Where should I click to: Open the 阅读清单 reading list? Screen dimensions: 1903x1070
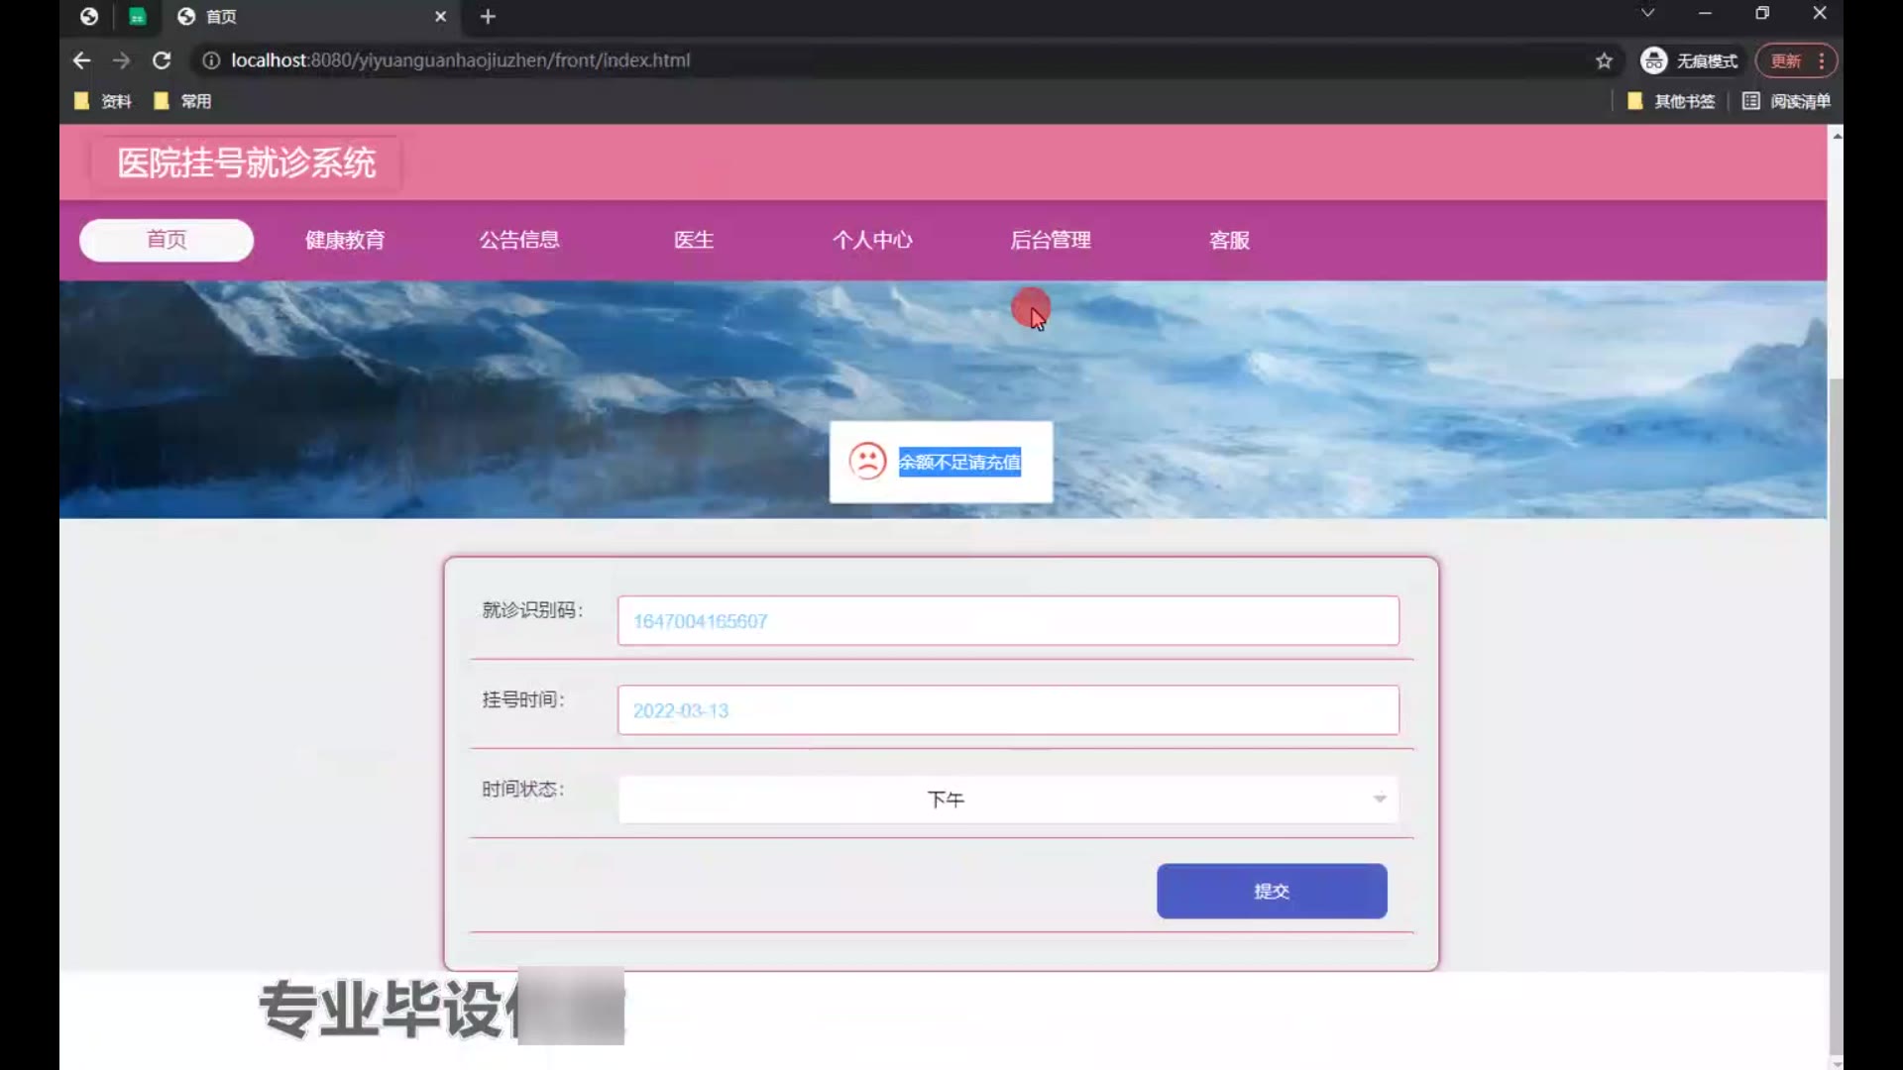point(1786,101)
